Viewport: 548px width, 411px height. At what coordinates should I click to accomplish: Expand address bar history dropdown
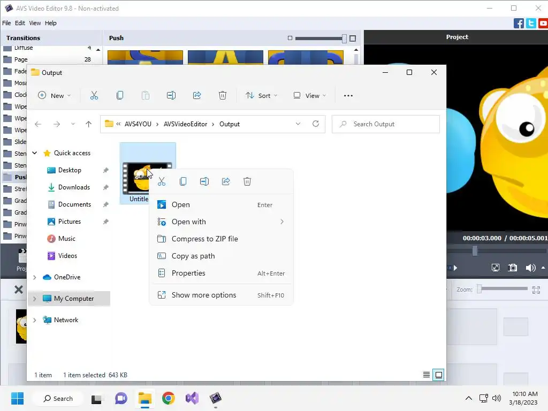[298, 124]
